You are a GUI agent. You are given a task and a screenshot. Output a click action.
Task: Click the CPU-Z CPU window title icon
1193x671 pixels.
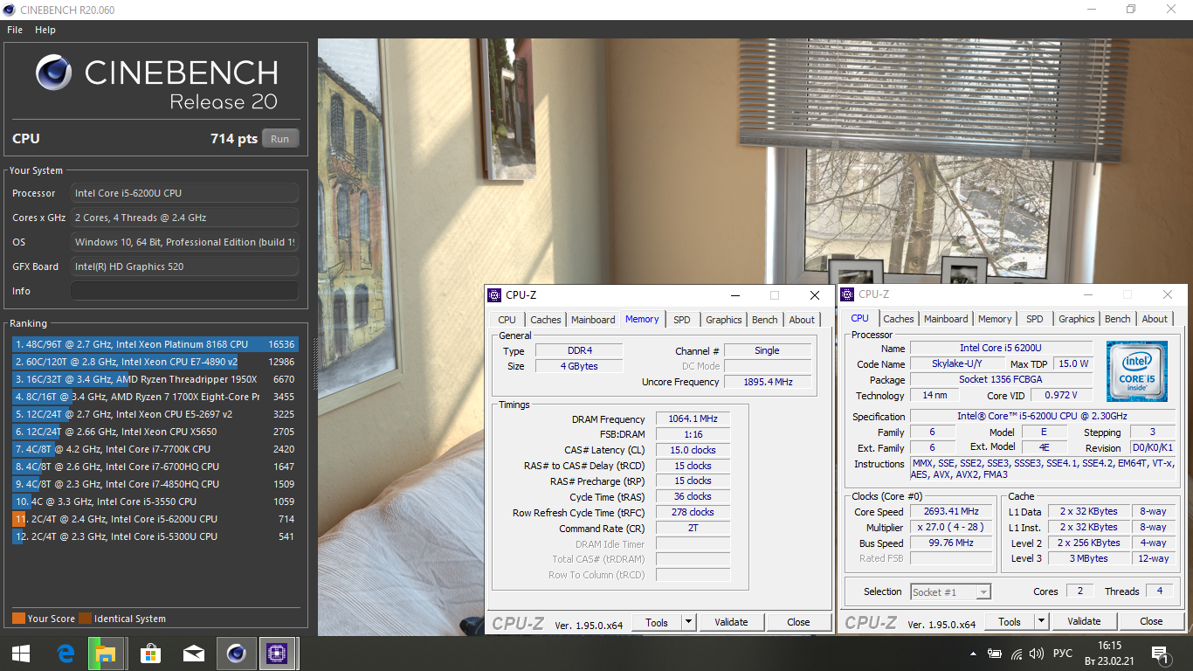coord(847,294)
